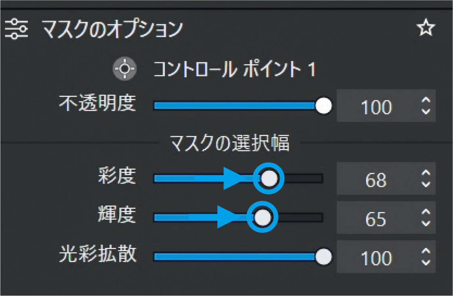
Task: Click the 輝度 value field showing 65
Action: coord(376,218)
